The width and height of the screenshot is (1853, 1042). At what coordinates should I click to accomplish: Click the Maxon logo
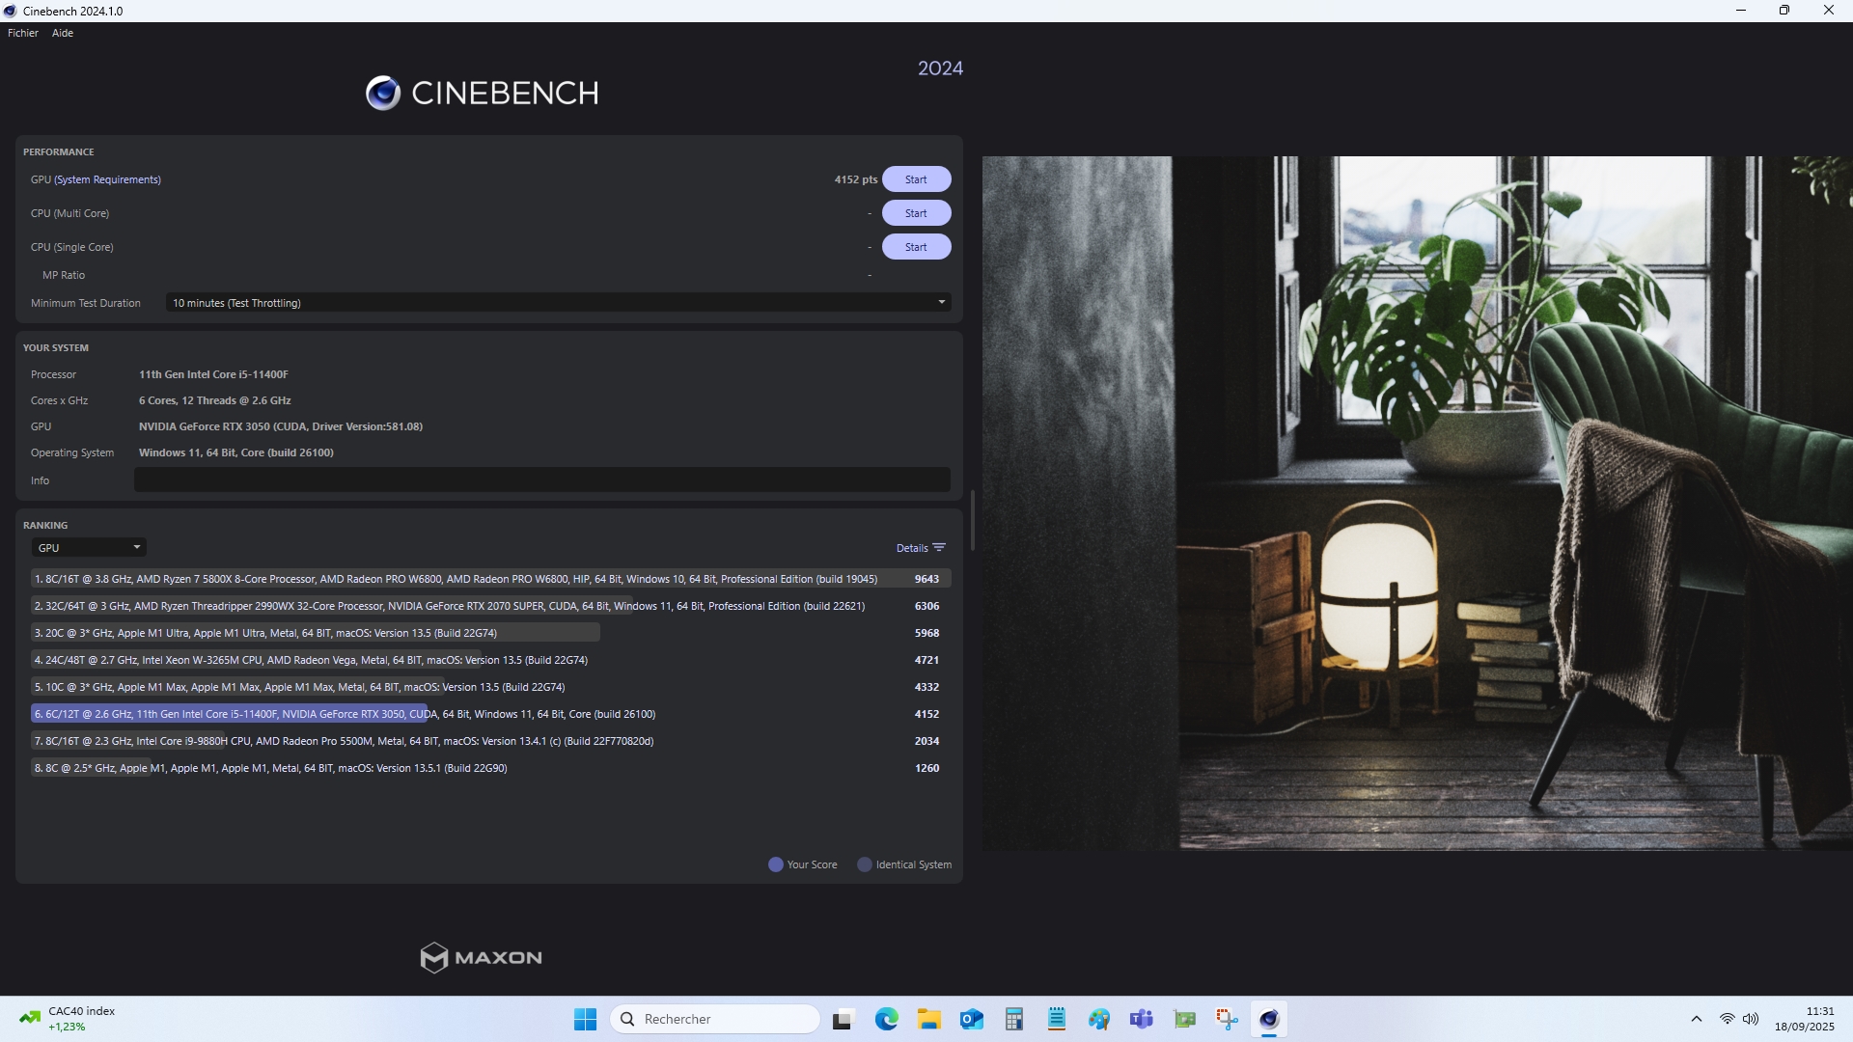(481, 957)
